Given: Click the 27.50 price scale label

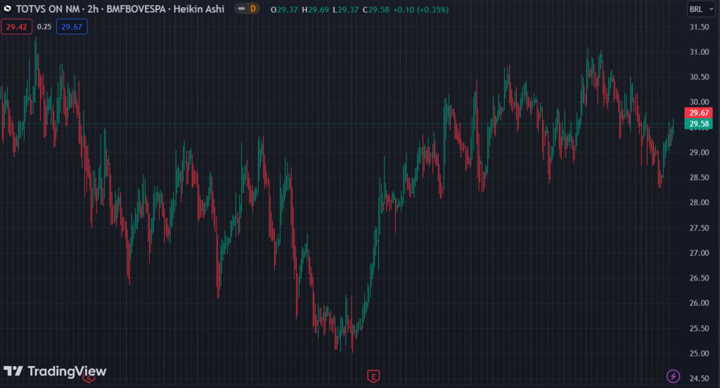Looking at the screenshot, I should tap(700, 228).
